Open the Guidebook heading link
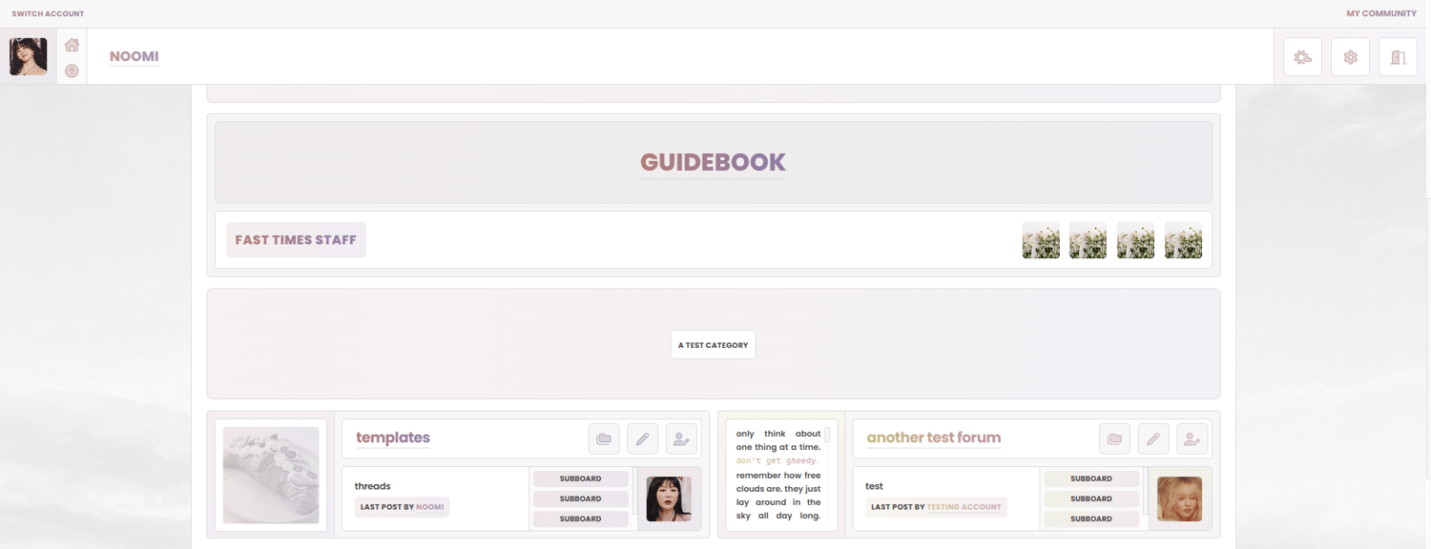The width and height of the screenshot is (1431, 549). [713, 162]
